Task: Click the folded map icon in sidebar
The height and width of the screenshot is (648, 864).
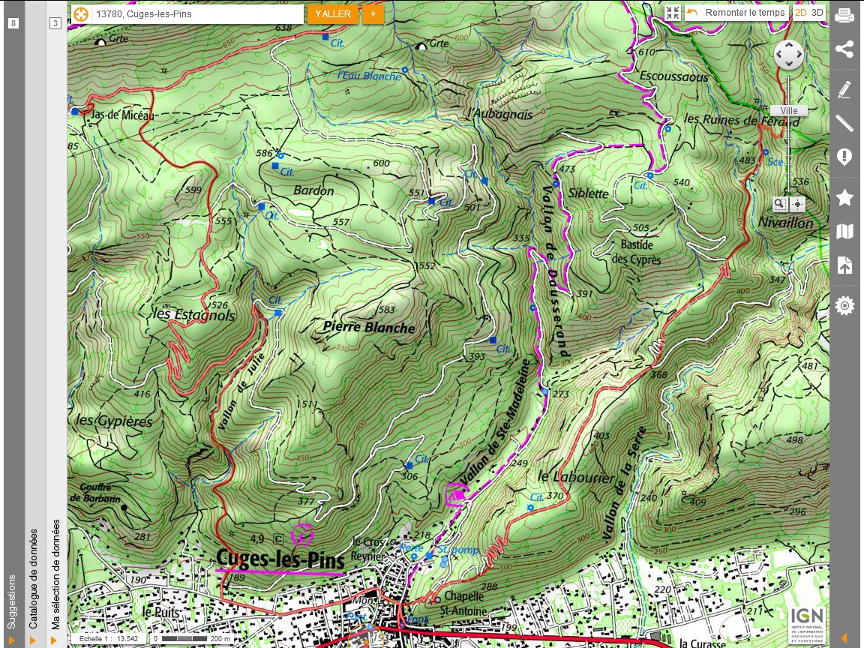Action: (x=844, y=232)
